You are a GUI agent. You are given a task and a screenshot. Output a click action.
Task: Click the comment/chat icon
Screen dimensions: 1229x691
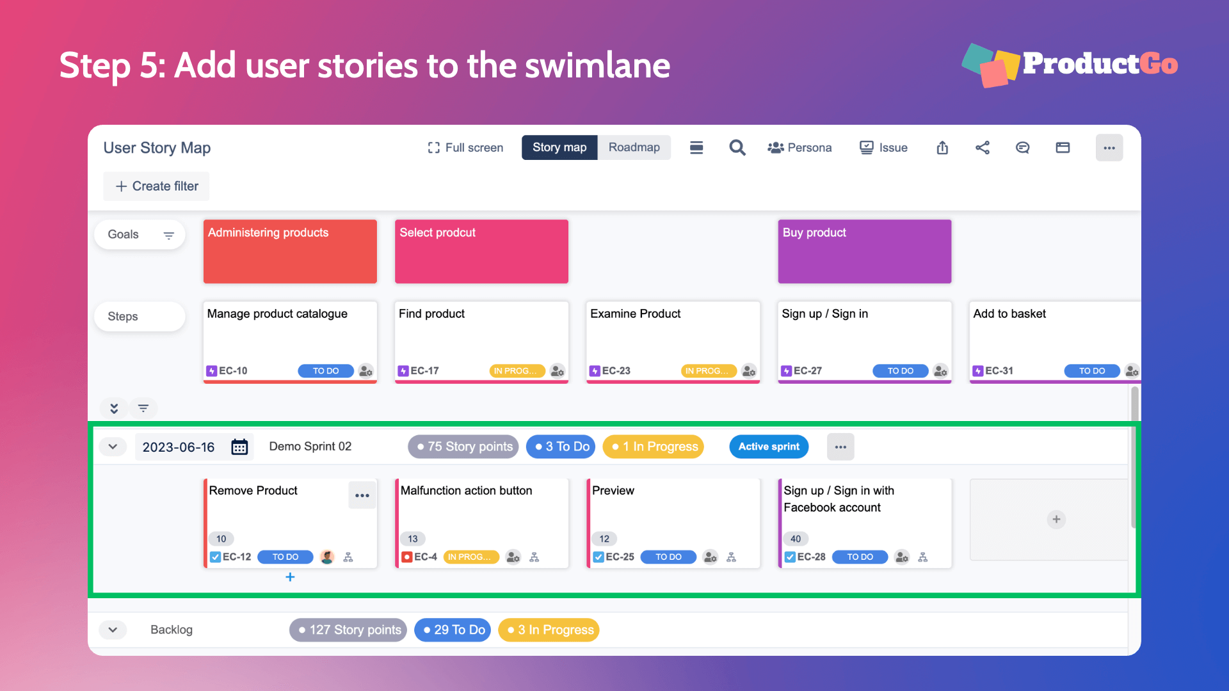(x=1020, y=148)
